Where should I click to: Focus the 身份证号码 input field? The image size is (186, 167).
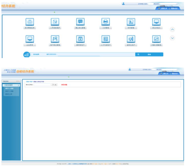42,85
